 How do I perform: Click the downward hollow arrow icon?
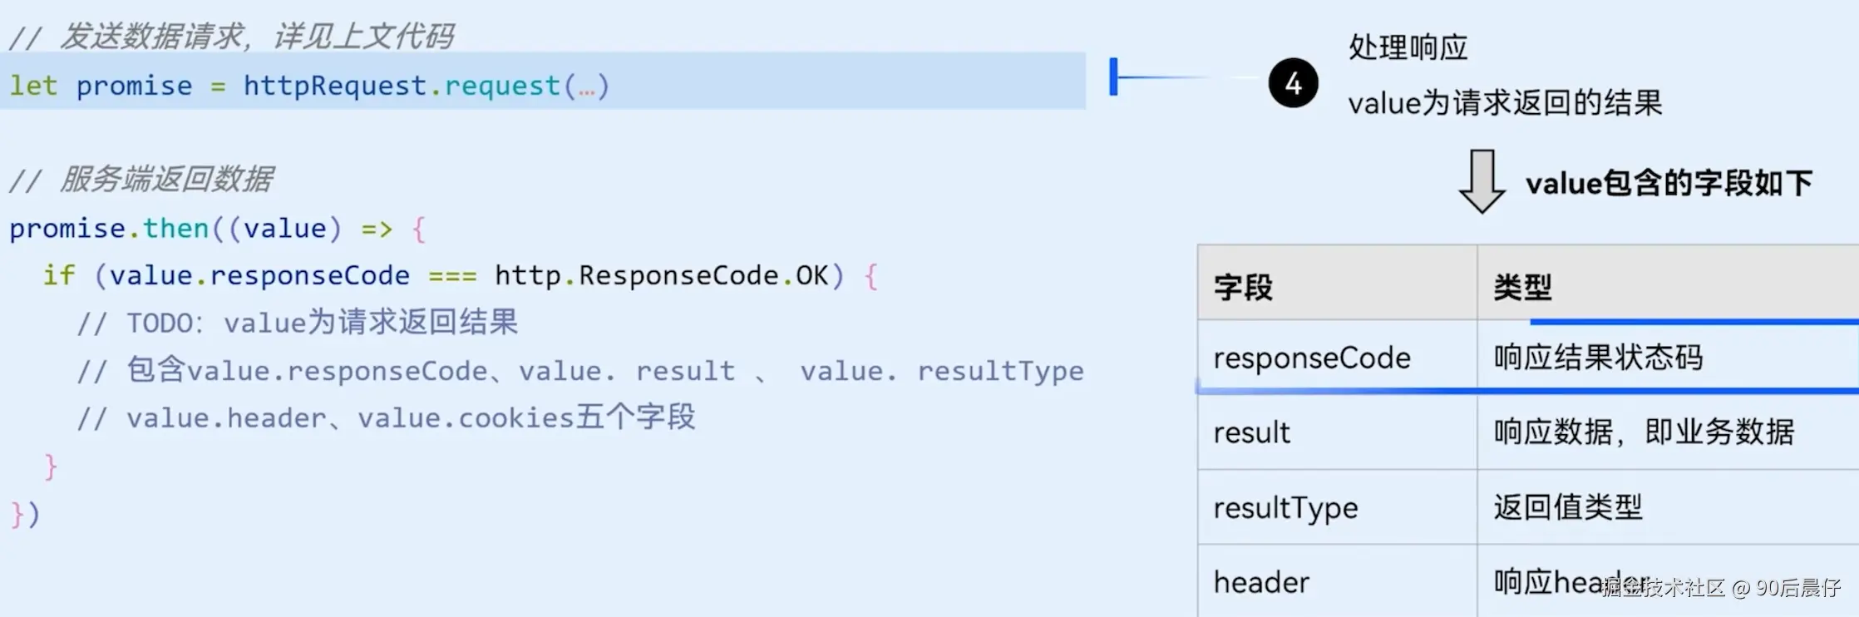pos(1482,181)
